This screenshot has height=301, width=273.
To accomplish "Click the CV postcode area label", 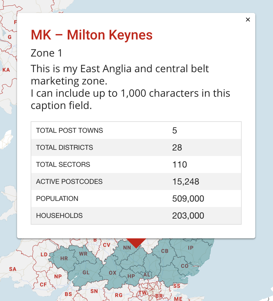I will tap(107, 245).
